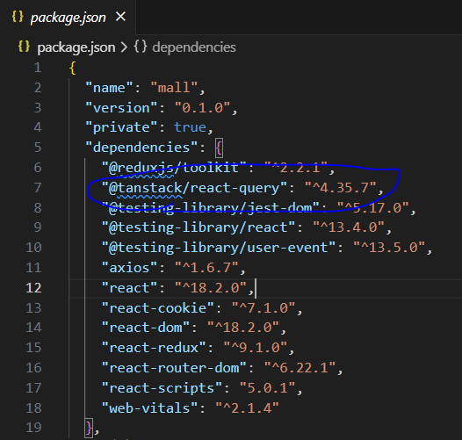Click line number 19 in the gutter
The width and height of the screenshot is (462, 440).
tap(33, 428)
